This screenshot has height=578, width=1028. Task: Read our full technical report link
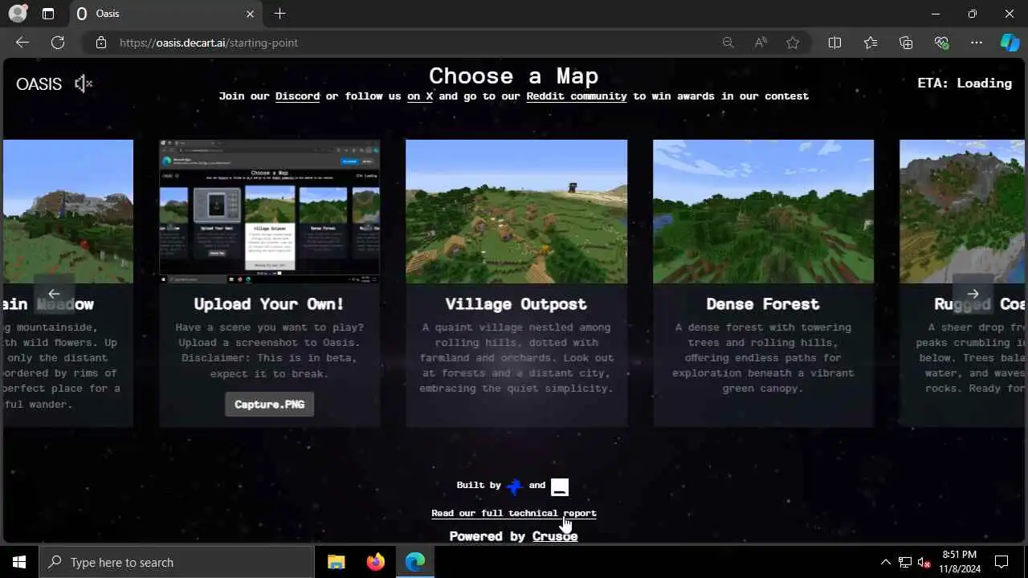click(x=514, y=513)
